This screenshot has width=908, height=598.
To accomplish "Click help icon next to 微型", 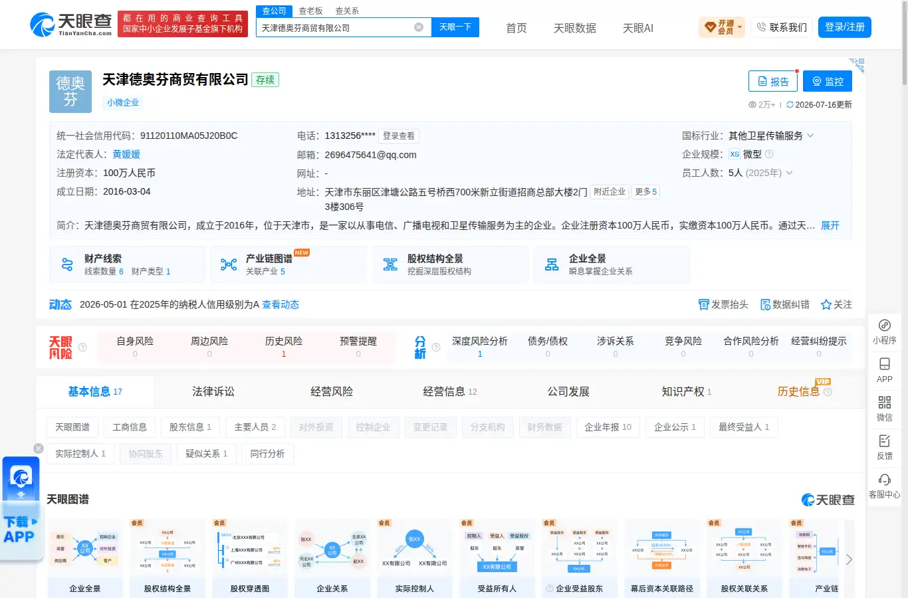I will coord(769,154).
